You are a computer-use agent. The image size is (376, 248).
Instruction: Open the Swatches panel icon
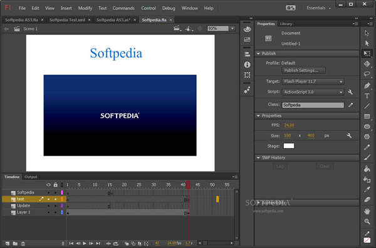click(x=247, y=39)
